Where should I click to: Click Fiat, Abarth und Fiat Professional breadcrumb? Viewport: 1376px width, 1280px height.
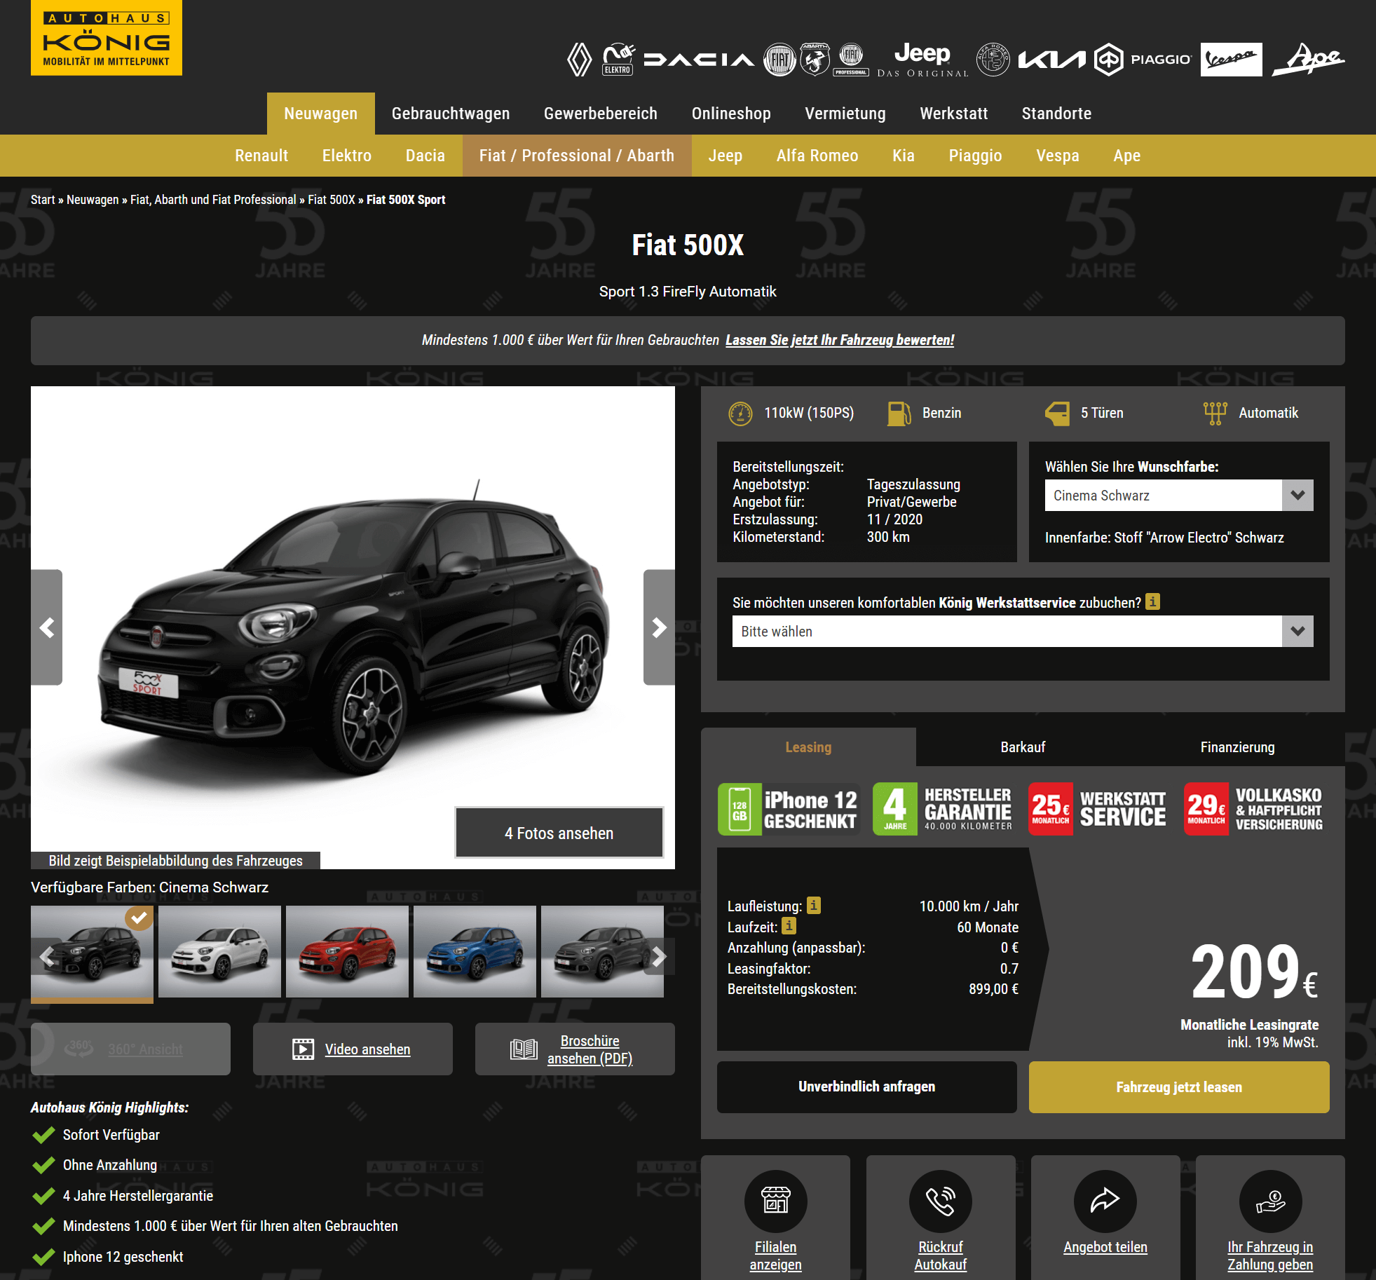coord(213,200)
